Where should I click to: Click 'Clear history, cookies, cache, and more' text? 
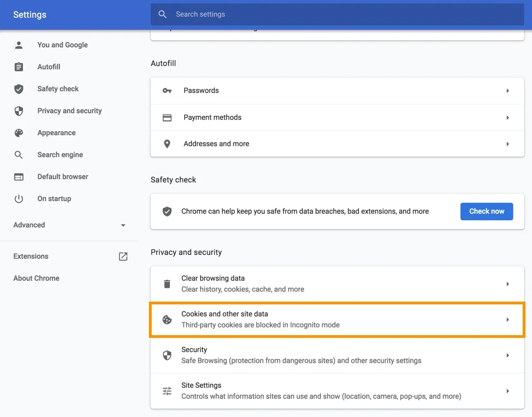click(x=243, y=290)
